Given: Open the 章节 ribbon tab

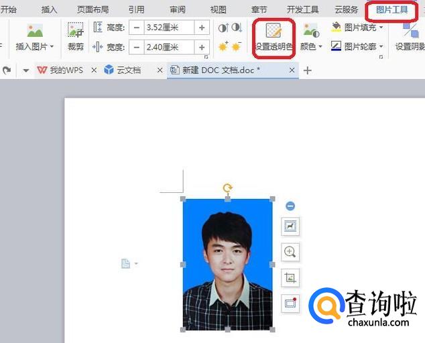Looking at the screenshot, I should 259,10.
